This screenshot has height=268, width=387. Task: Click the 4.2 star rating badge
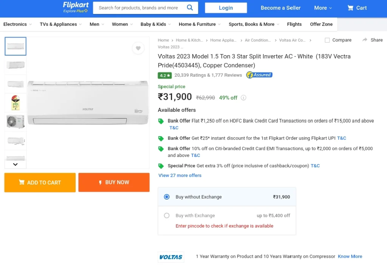165,75
